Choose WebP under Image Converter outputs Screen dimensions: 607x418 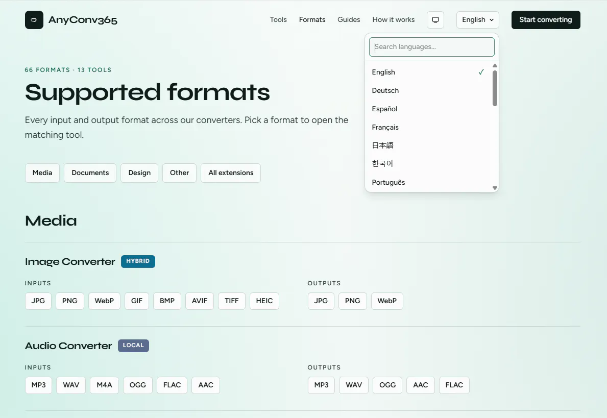pyautogui.click(x=387, y=301)
